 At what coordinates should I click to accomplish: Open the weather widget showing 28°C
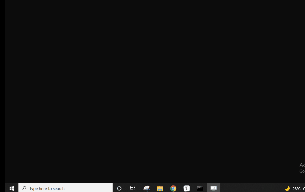point(296,188)
